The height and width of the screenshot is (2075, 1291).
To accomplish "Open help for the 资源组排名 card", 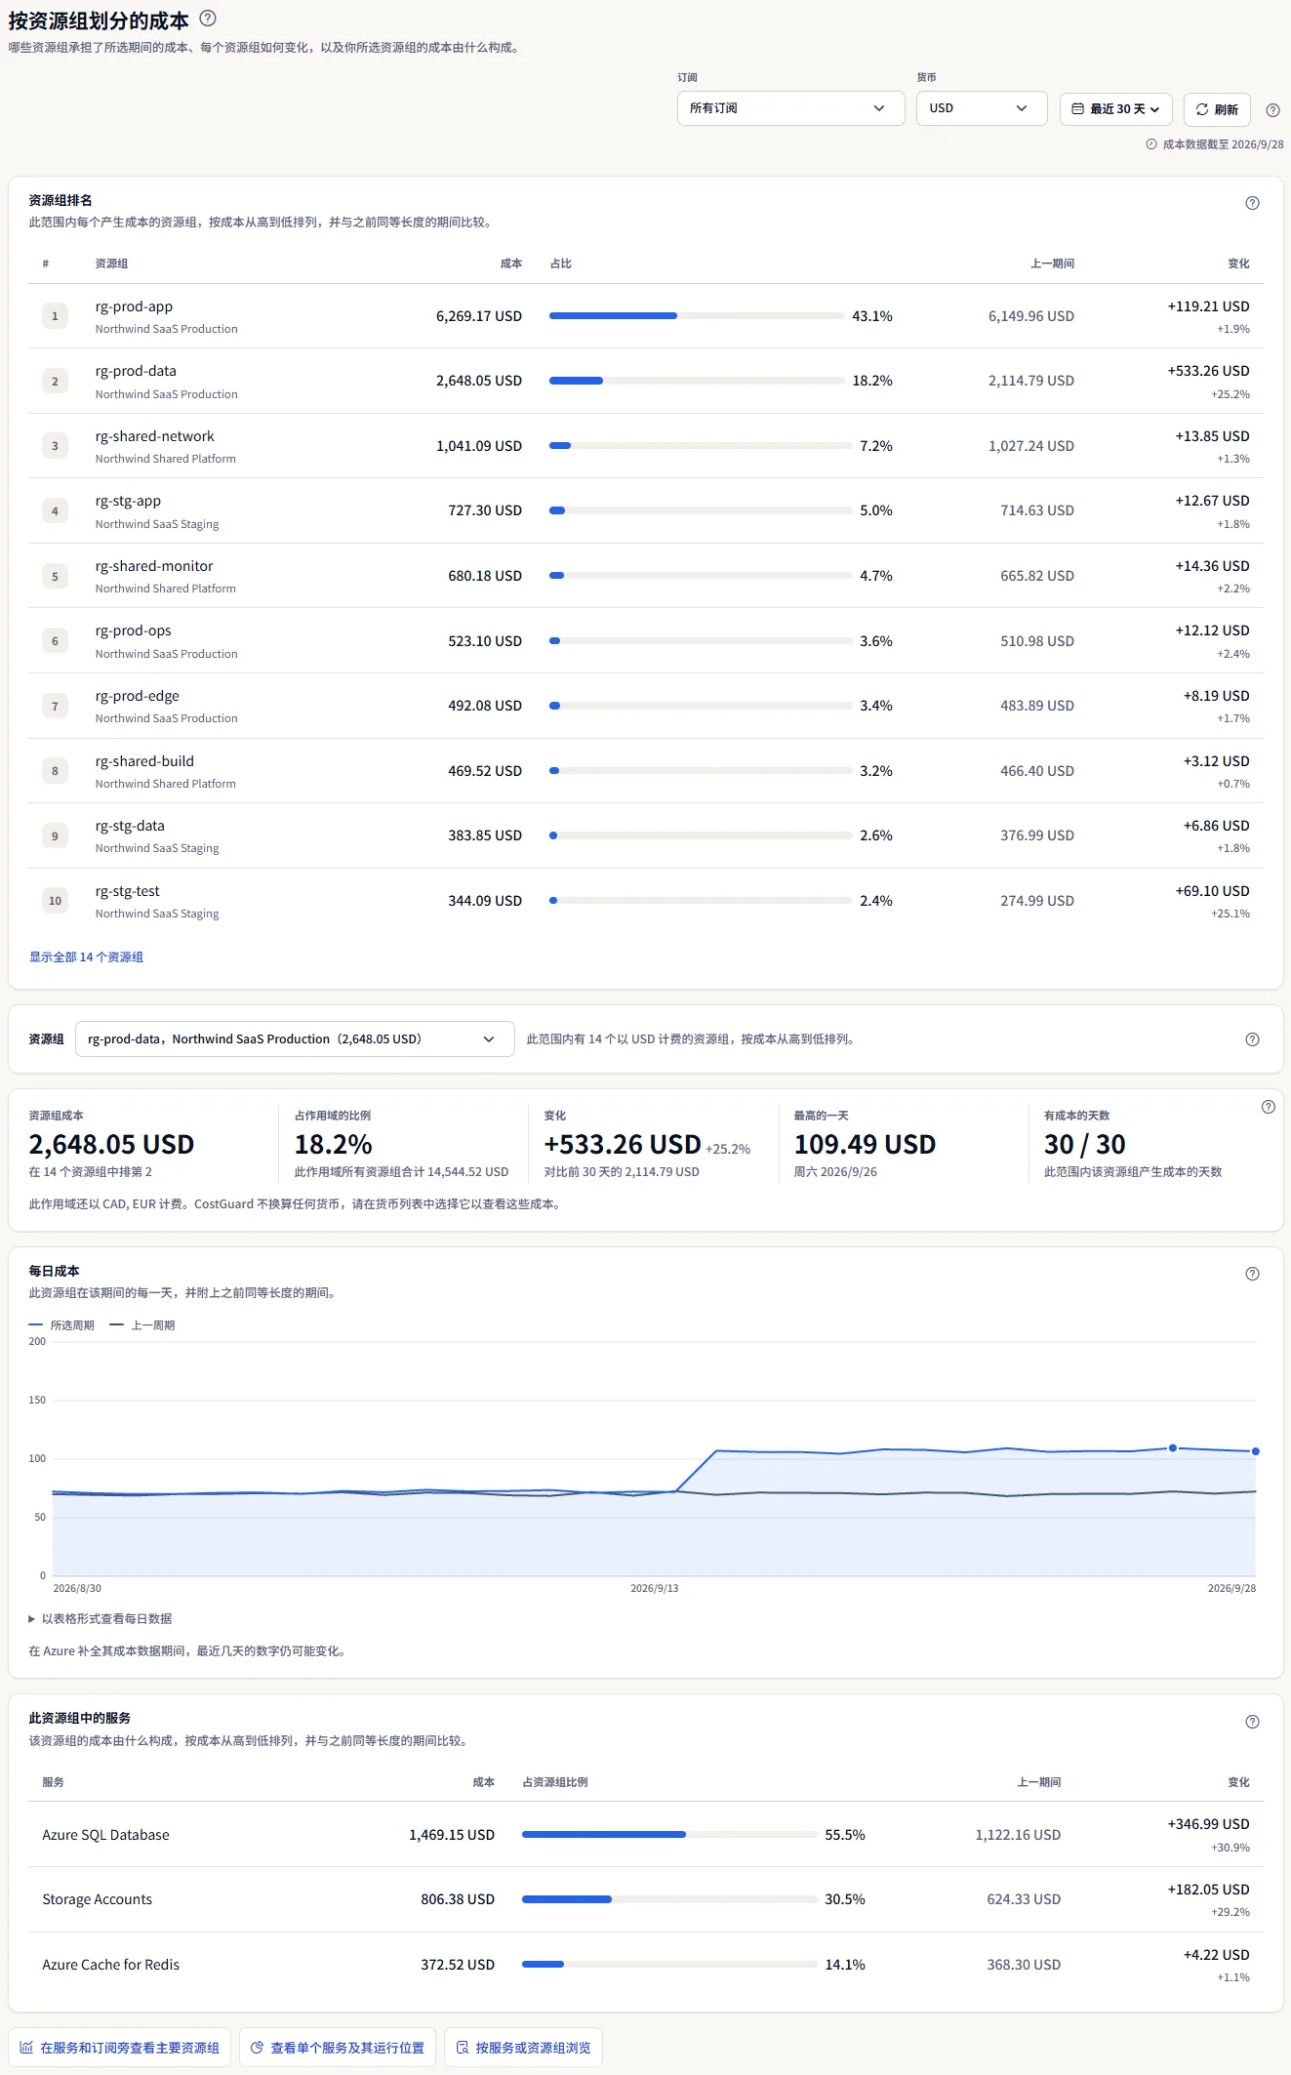I will [1252, 203].
